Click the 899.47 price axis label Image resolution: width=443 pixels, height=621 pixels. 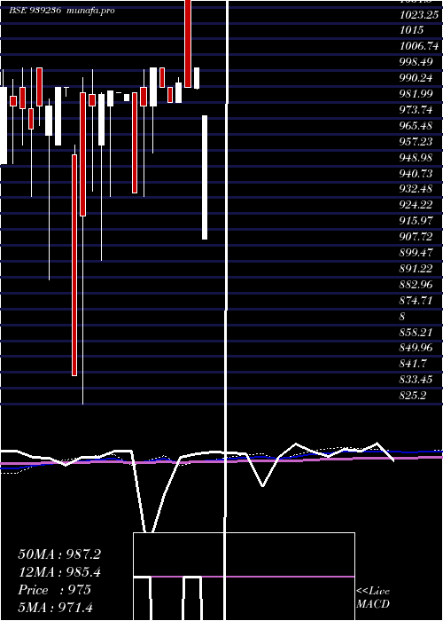[416, 253]
